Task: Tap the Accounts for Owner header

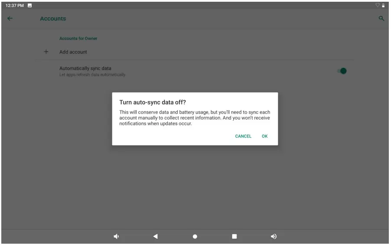Action: pyautogui.click(x=78, y=39)
